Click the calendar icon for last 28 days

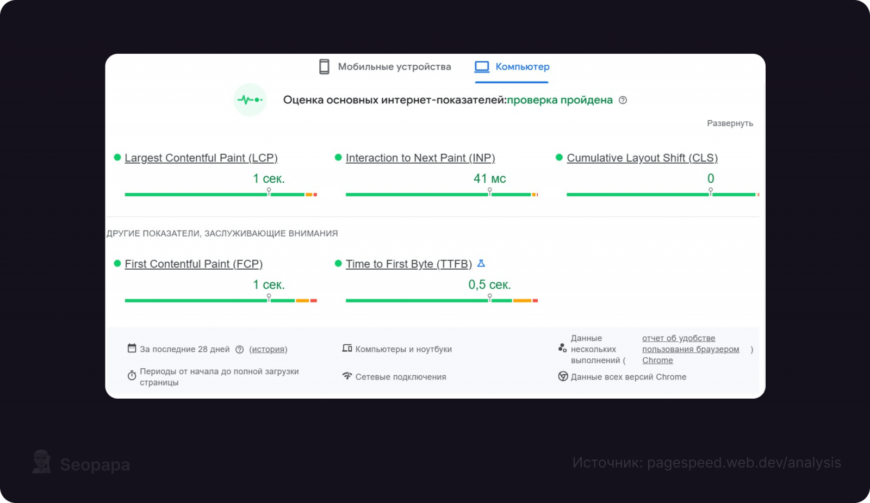coord(132,349)
